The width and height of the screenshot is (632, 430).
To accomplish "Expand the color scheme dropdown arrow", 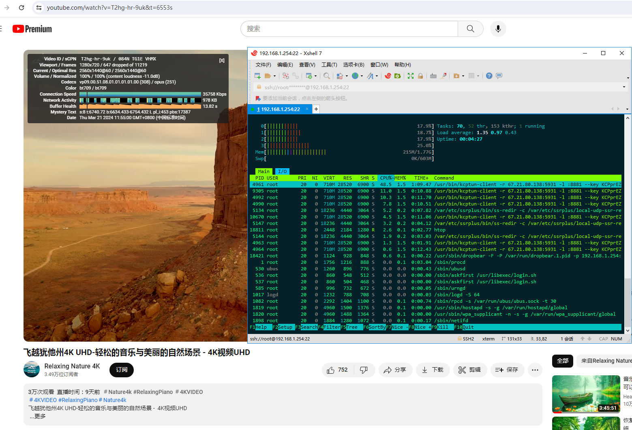I will point(347,76).
